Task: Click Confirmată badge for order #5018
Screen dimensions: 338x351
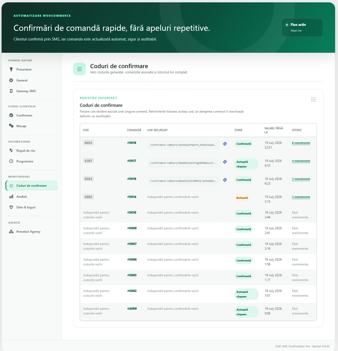Action: [x=244, y=144]
